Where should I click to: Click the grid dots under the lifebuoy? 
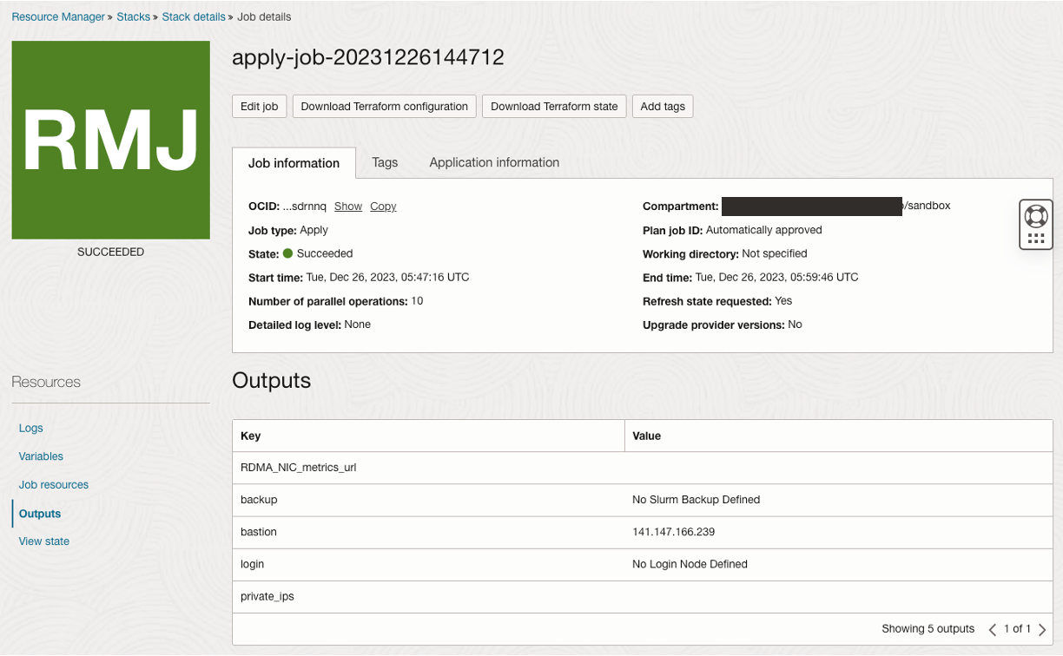pos(1035,239)
